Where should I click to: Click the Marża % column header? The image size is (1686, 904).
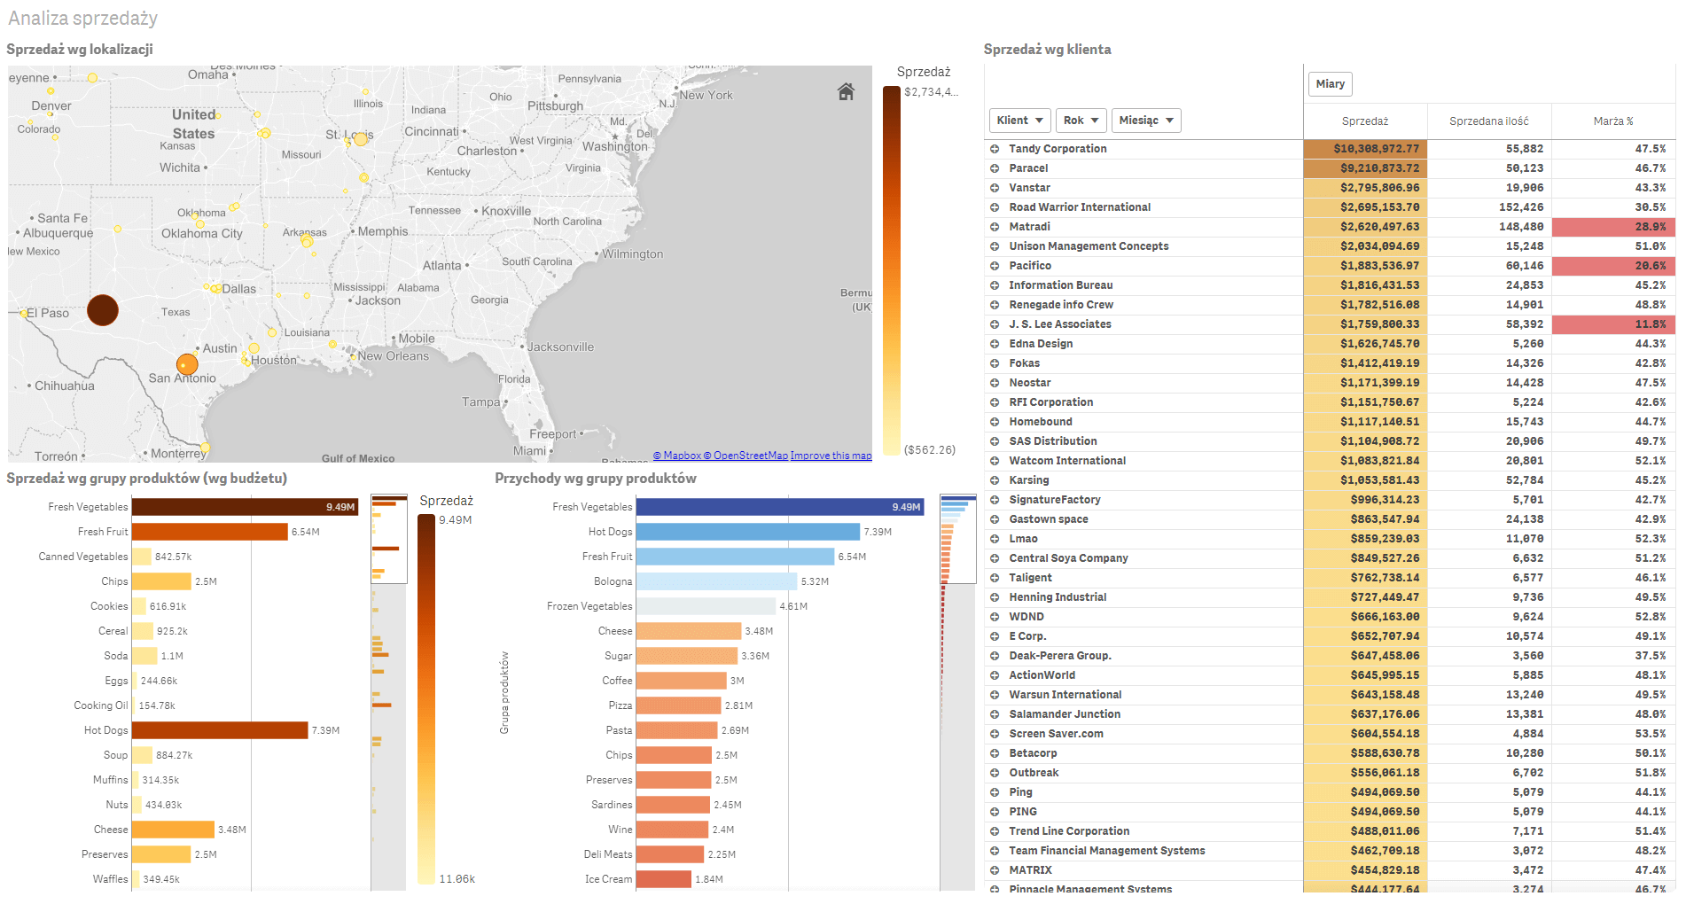coord(1613,121)
